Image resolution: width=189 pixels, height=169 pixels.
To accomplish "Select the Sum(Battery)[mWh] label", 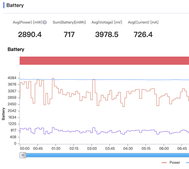I will coord(69,22).
